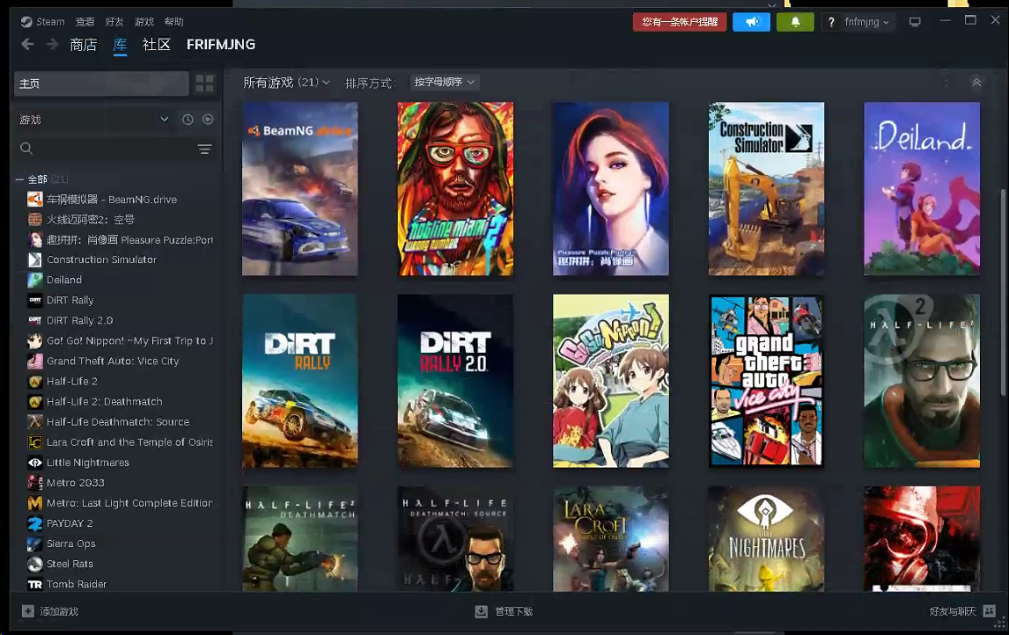Click the Deiland list icon
The width and height of the screenshot is (1009, 635).
click(34, 281)
